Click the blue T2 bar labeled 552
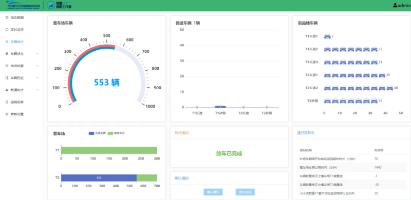 [99, 178]
